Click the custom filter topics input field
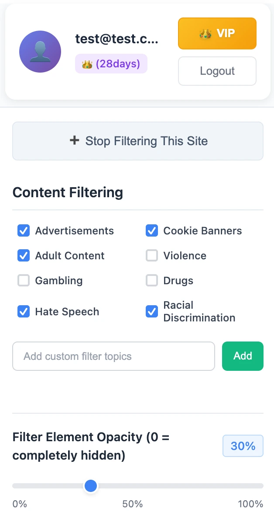Image resolution: width=274 pixels, height=523 pixels. 113,356
